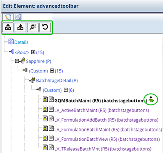163x153 pixels.
Task: Click the vertical scrollbar on right edge
Action: (163, 50)
